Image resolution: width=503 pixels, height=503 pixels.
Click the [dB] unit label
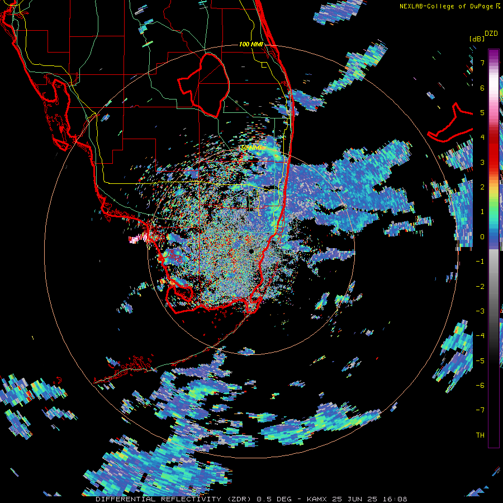[477, 39]
